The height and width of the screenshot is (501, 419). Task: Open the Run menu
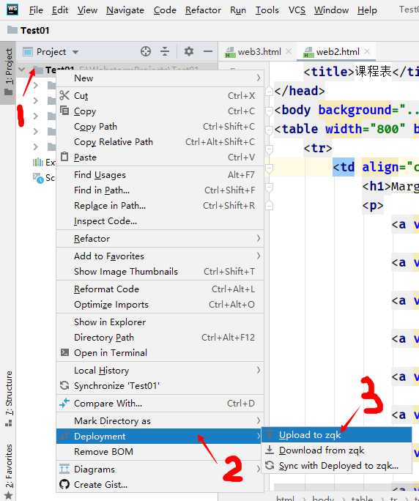[238, 10]
